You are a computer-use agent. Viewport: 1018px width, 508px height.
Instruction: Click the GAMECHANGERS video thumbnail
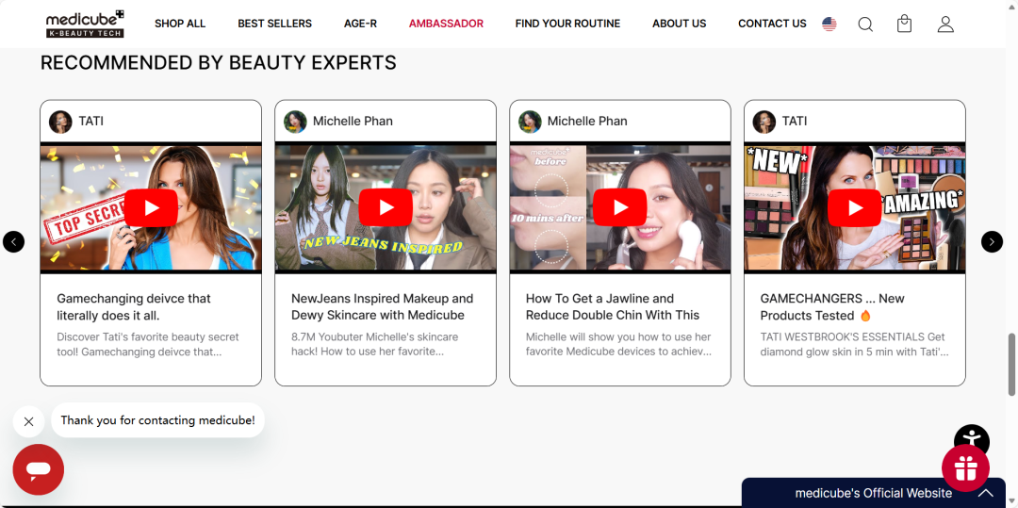(x=854, y=208)
